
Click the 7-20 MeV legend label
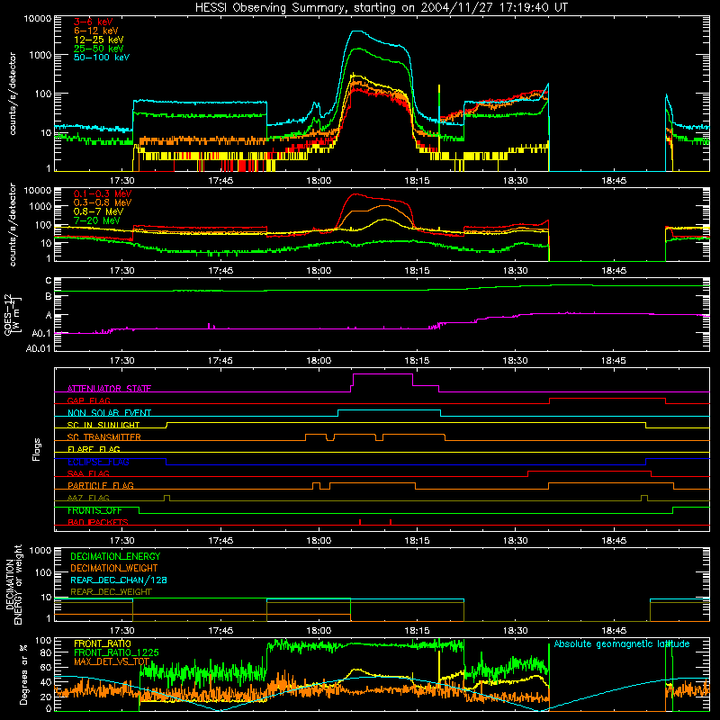[97, 220]
